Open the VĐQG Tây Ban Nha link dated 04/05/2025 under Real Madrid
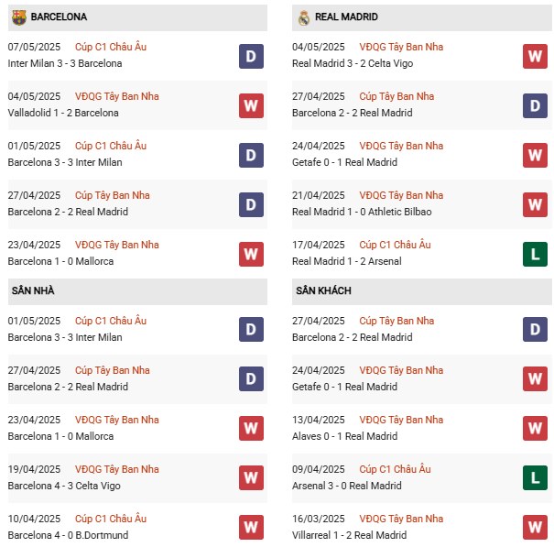This screenshot has height=547, width=554. tap(401, 47)
